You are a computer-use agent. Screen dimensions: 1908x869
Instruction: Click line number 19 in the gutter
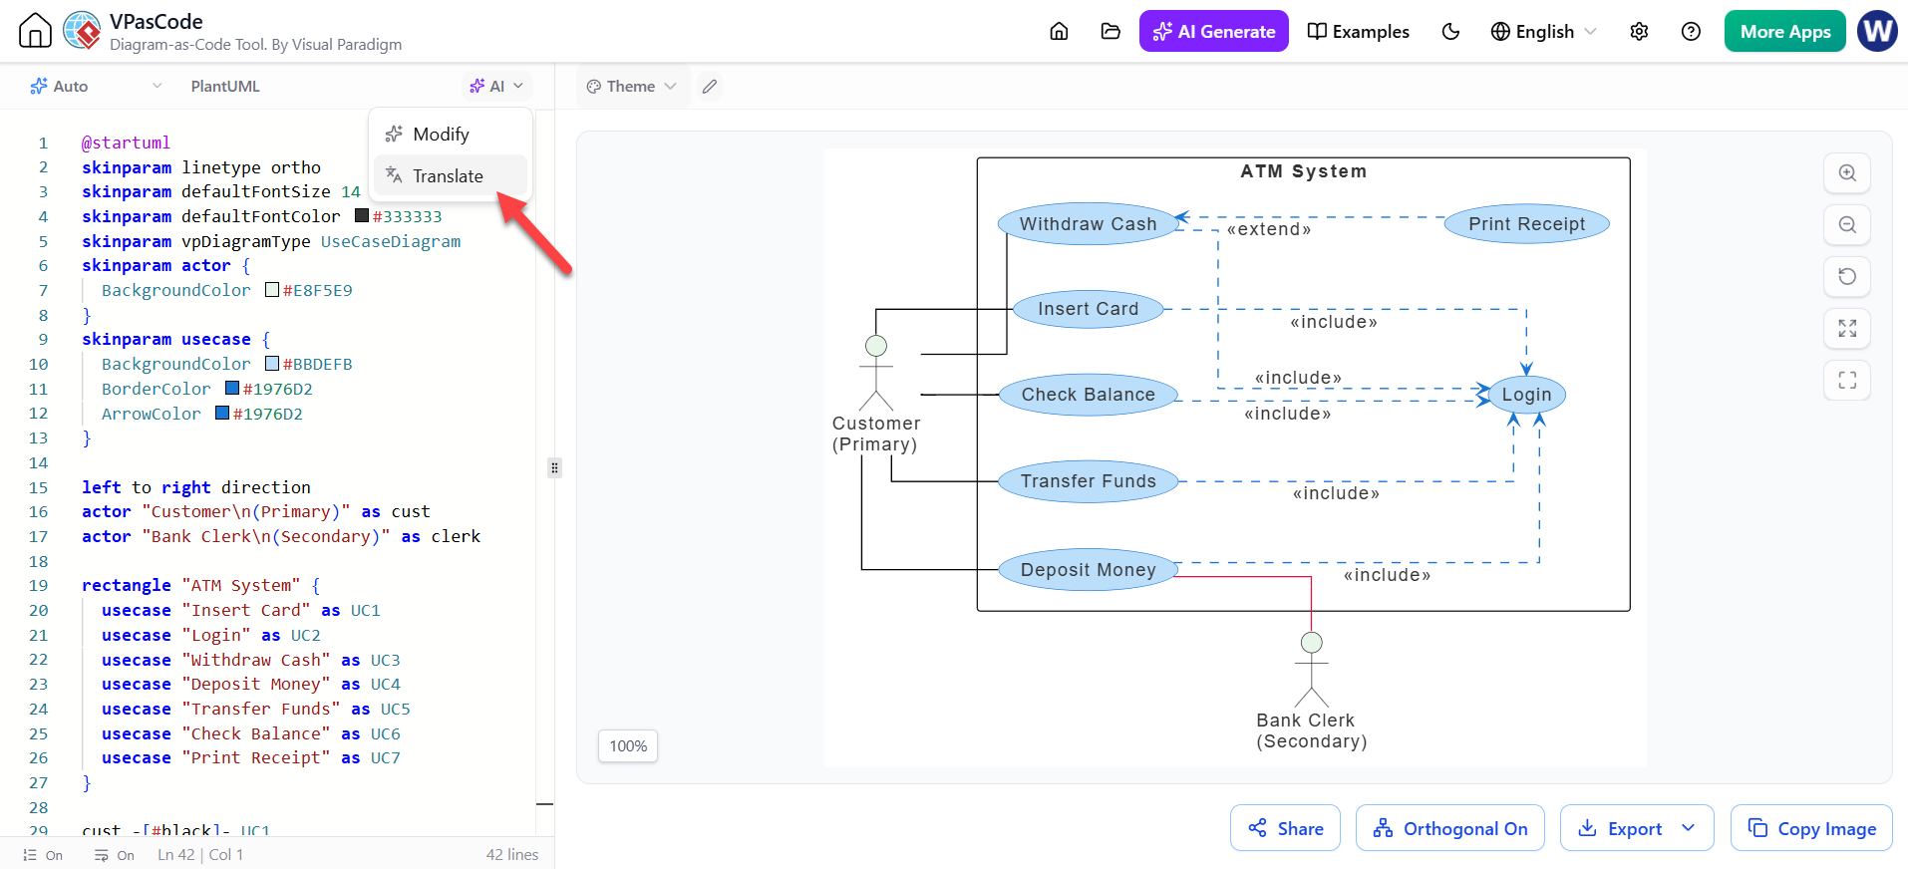(x=38, y=585)
